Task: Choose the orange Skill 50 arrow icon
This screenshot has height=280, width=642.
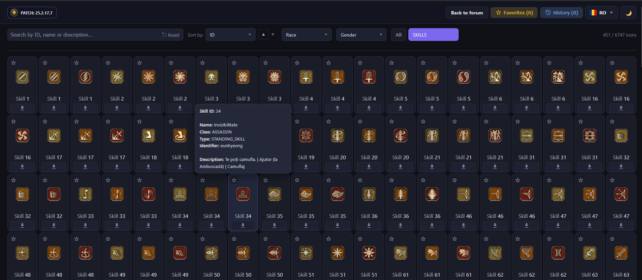Action: [243, 253]
